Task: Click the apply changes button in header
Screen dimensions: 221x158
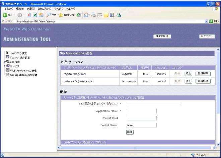Action: (x=162, y=36)
